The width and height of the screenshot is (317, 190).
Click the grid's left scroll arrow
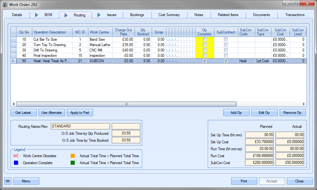[13, 104]
